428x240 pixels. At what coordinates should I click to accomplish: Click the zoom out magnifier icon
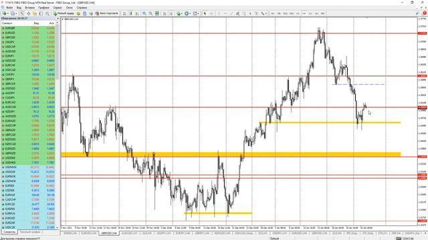pyautogui.click(x=150, y=13)
